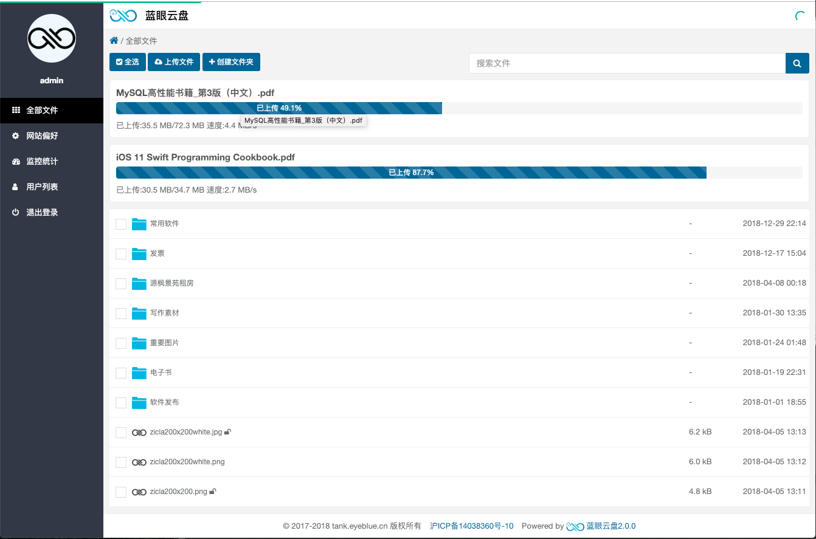The width and height of the screenshot is (816, 539).
Task: Go to 监控统计 in the sidebar
Action: [42, 162]
